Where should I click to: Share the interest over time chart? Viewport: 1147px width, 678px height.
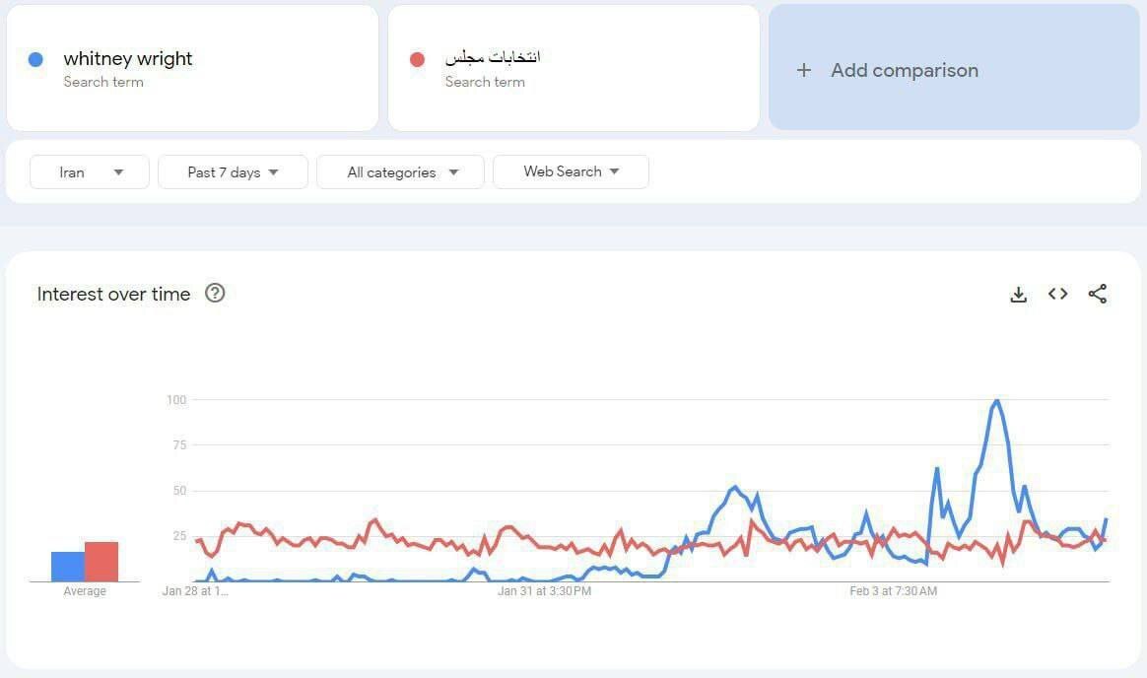click(1098, 294)
